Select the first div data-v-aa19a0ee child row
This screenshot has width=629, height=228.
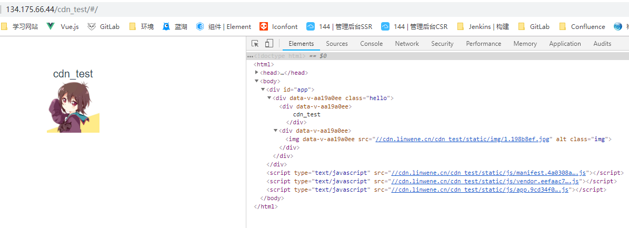pyautogui.click(x=316, y=107)
